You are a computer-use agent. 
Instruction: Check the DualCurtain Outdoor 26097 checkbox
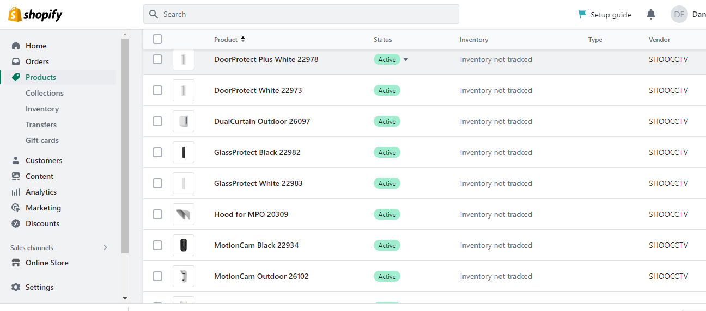coord(157,121)
